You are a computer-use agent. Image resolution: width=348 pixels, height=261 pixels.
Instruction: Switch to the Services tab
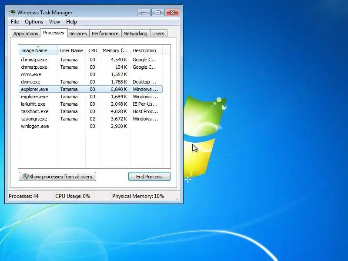[x=78, y=33]
